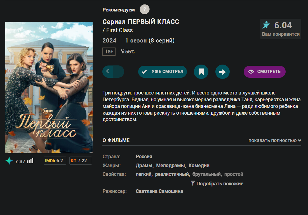
Task: Click the teal star rating icon under poster
Action: click(9, 161)
